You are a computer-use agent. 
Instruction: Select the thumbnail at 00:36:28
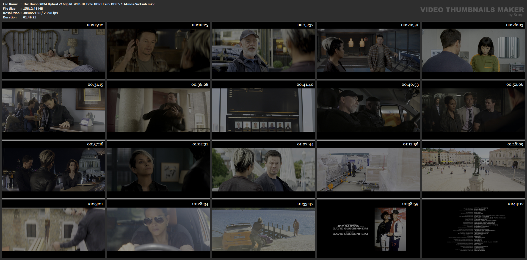click(158, 110)
